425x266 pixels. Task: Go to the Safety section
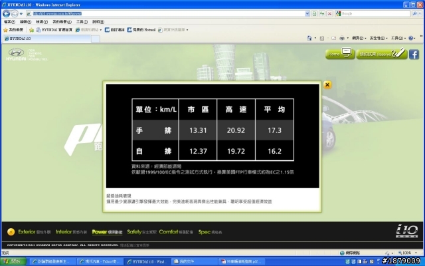coord(141,232)
